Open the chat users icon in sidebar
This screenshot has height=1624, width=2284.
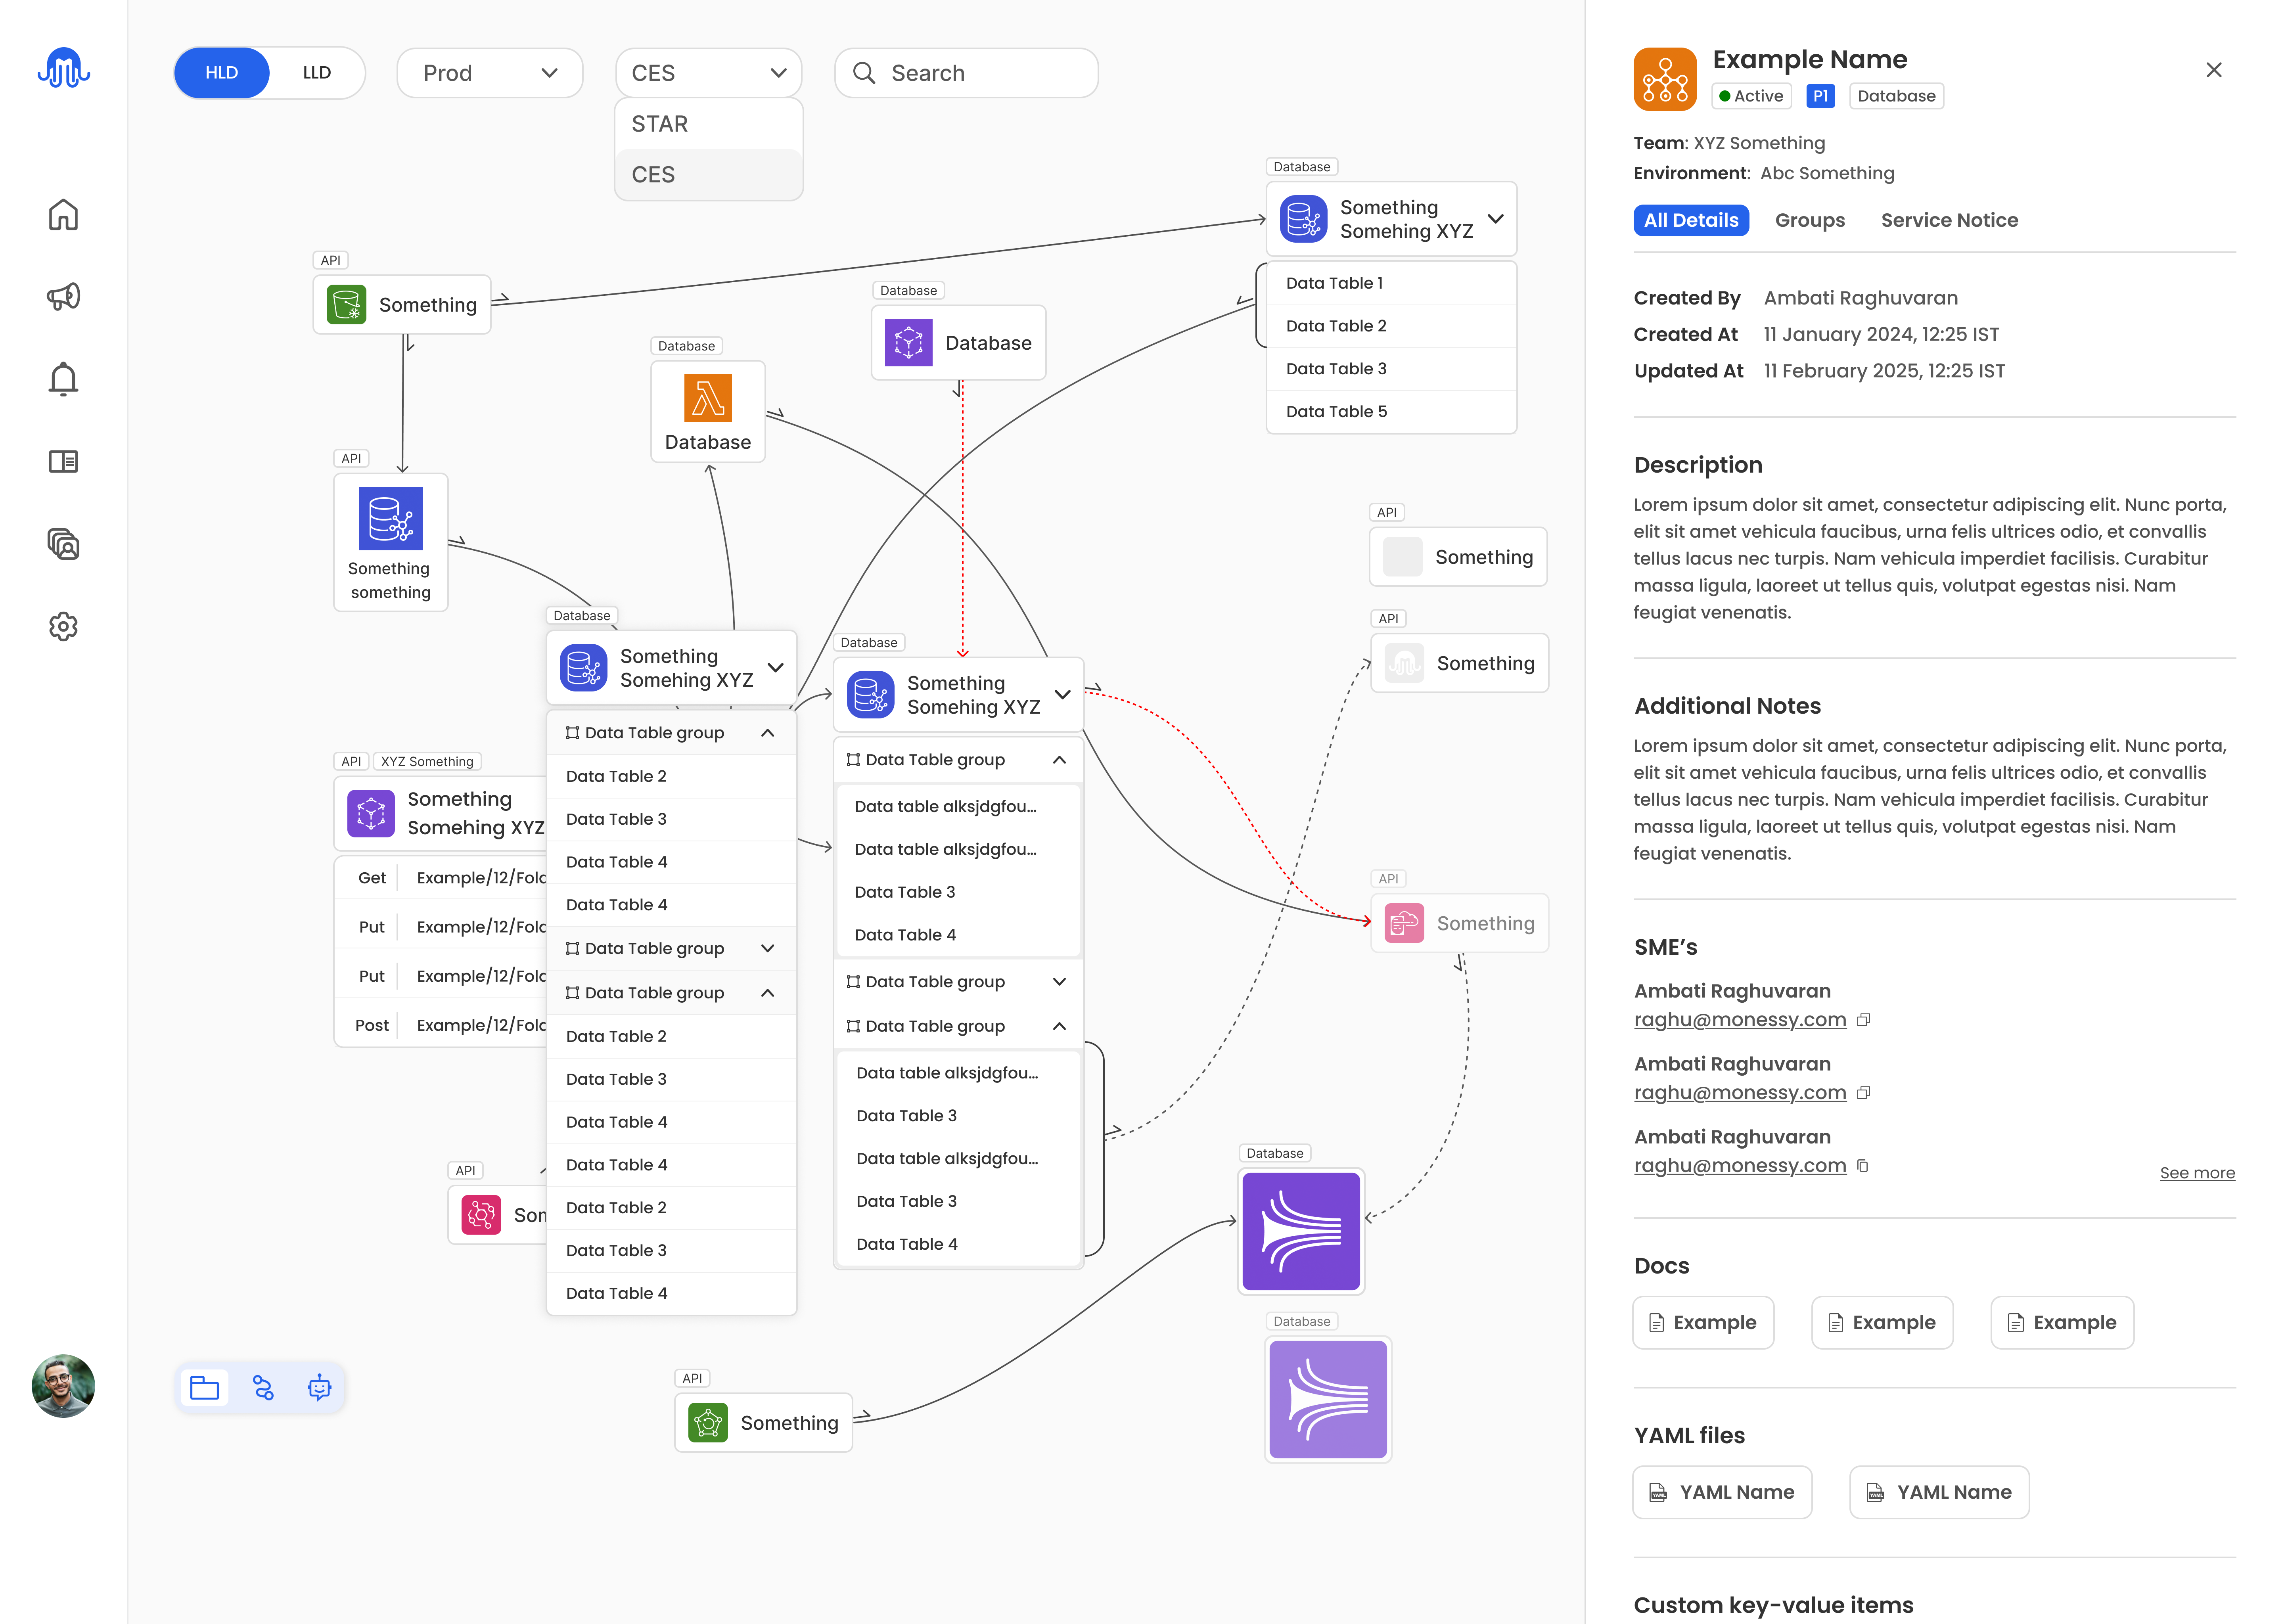pos(63,543)
